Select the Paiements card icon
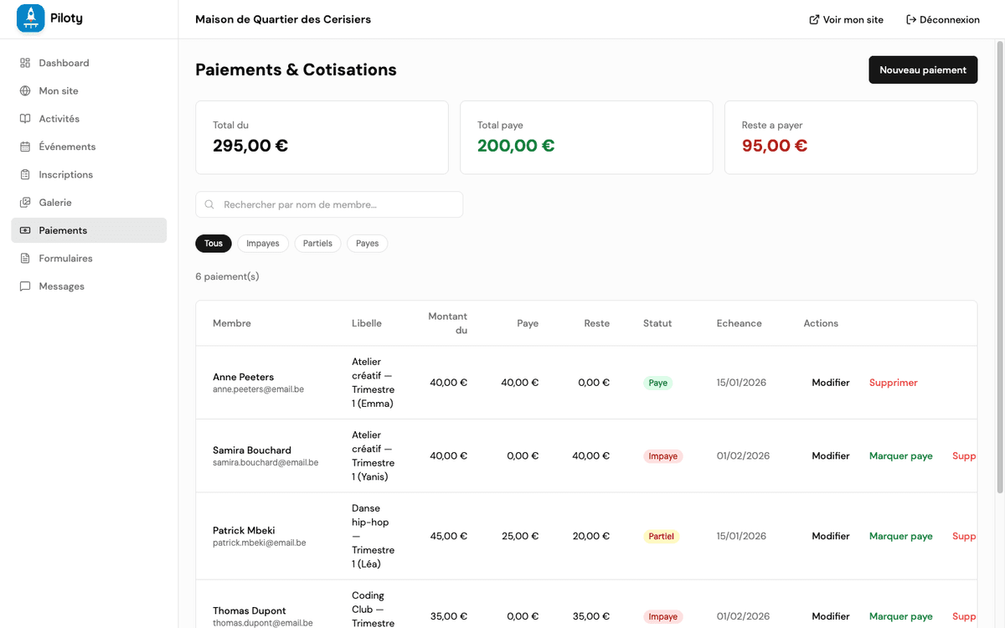The height and width of the screenshot is (628, 1005). pyautogui.click(x=28, y=230)
